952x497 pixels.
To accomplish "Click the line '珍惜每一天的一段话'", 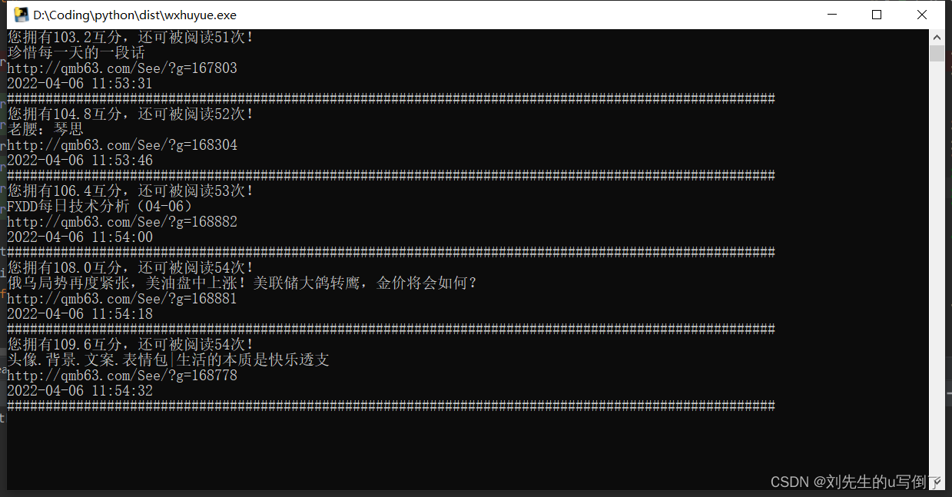I will [x=76, y=53].
